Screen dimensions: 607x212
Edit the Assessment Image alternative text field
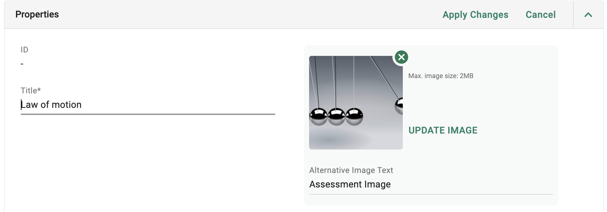pos(431,184)
